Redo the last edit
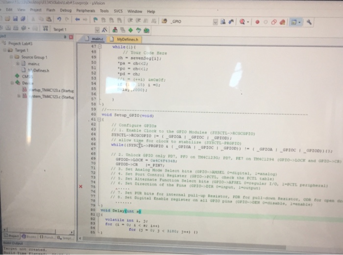The height and width of the screenshot is (255, 343). [x=67, y=20]
